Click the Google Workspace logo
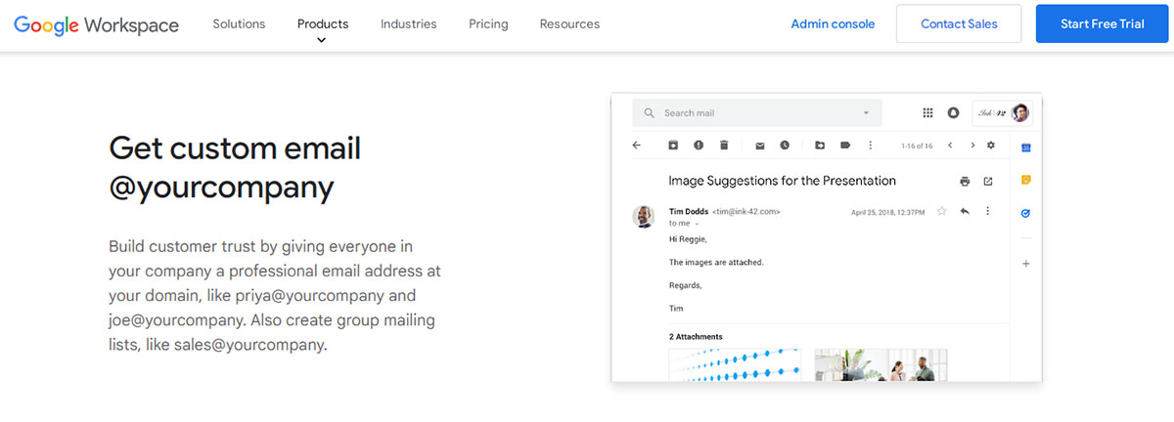Screen dimensions: 1174x422 [96, 24]
